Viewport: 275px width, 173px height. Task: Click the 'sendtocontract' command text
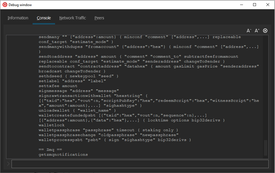(x=57, y=66)
